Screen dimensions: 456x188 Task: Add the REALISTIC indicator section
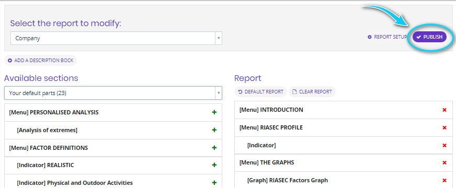(214, 165)
